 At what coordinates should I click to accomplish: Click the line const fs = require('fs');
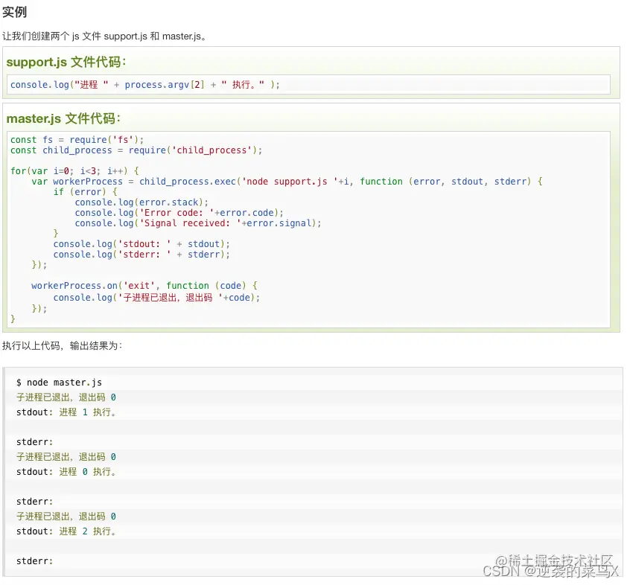(x=77, y=140)
